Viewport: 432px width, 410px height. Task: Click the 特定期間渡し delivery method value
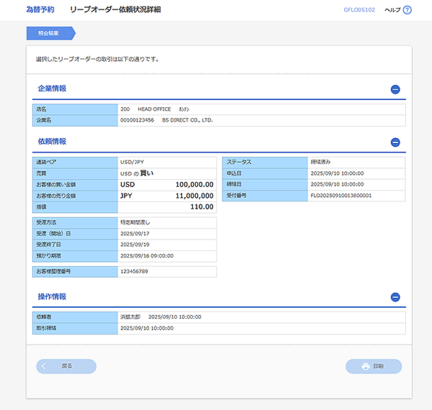[135, 222]
